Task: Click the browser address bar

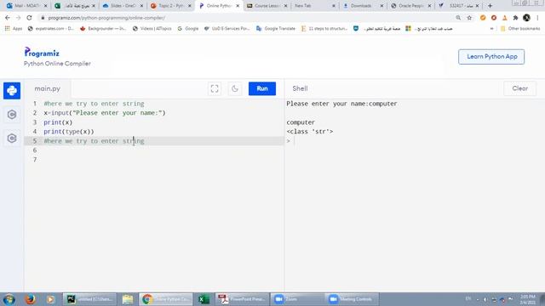Action: tap(244, 18)
